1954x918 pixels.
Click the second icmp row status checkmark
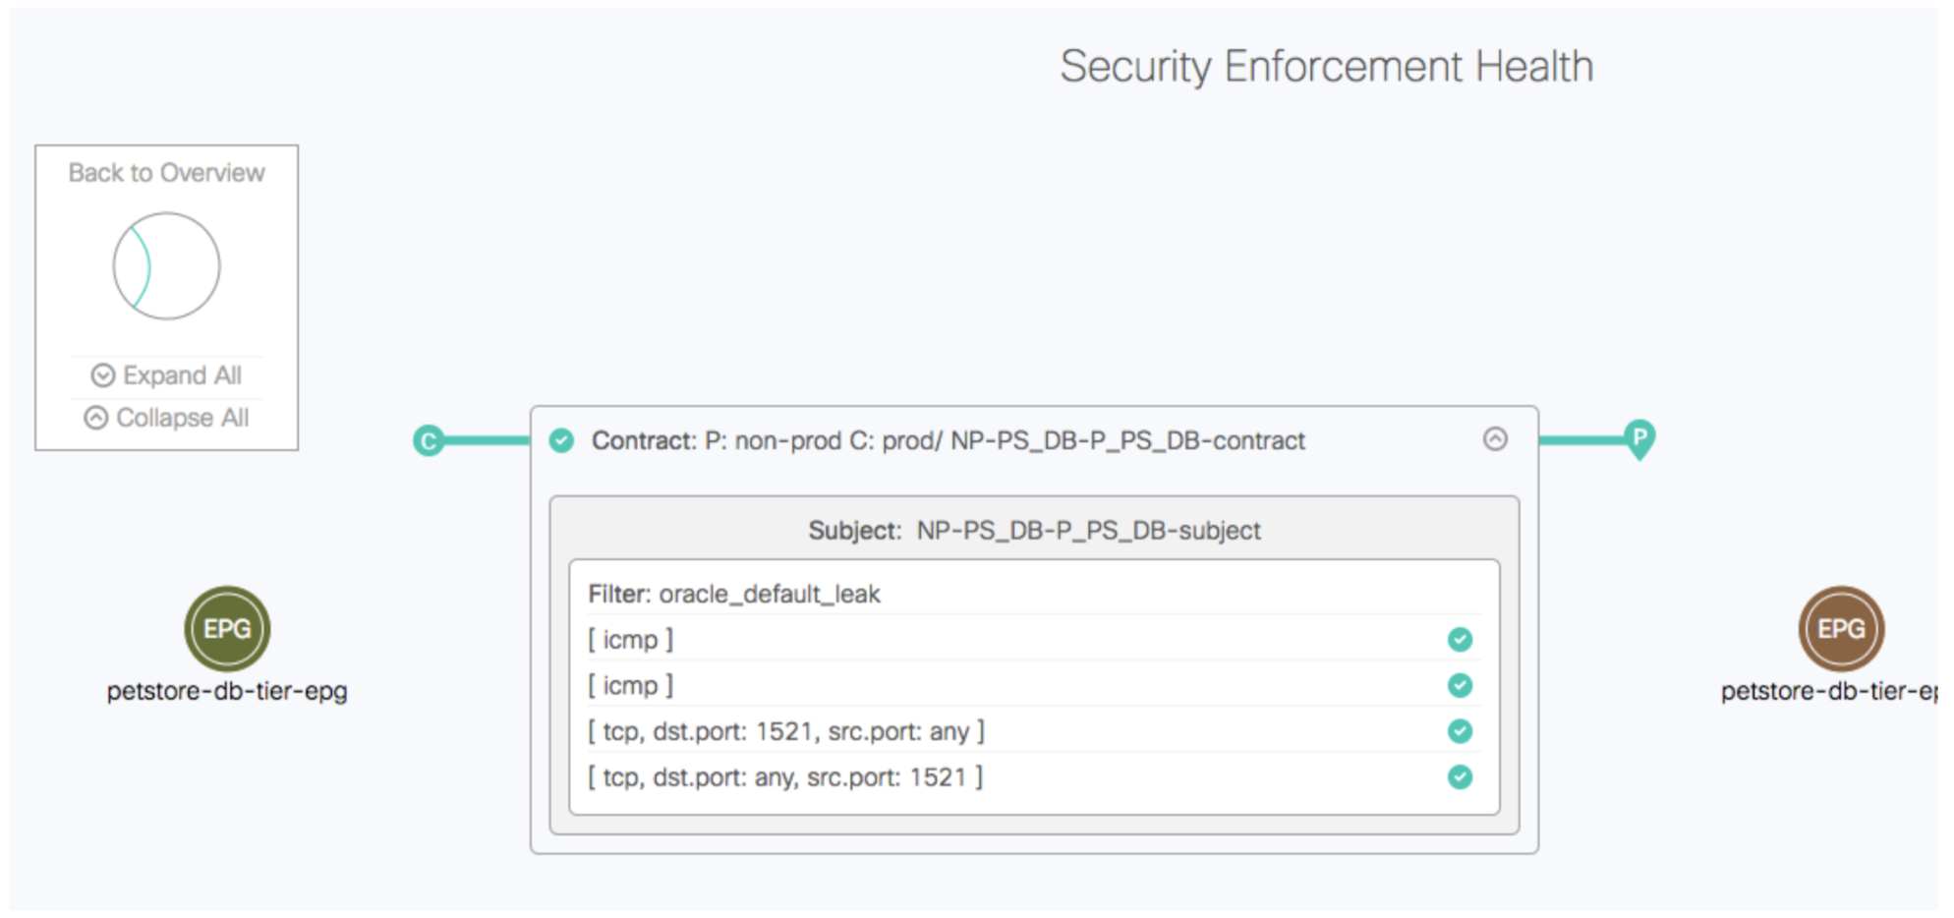(x=1460, y=685)
